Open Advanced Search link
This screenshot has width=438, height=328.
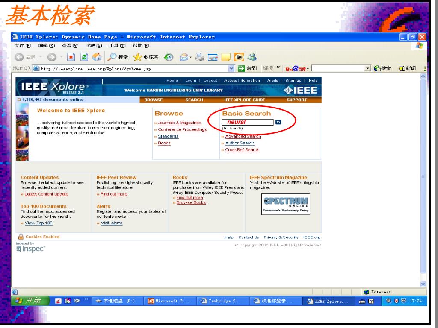click(x=243, y=136)
